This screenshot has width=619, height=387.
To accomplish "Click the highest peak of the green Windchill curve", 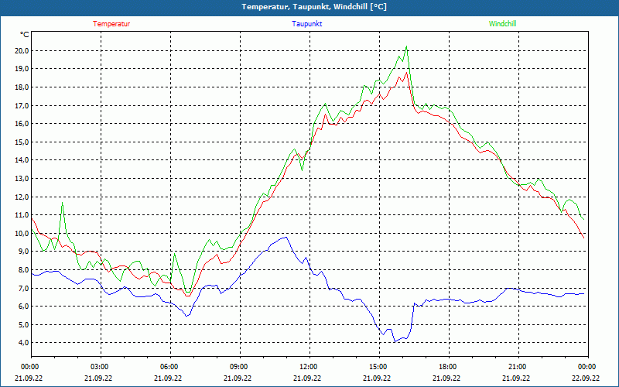I will coord(406,46).
